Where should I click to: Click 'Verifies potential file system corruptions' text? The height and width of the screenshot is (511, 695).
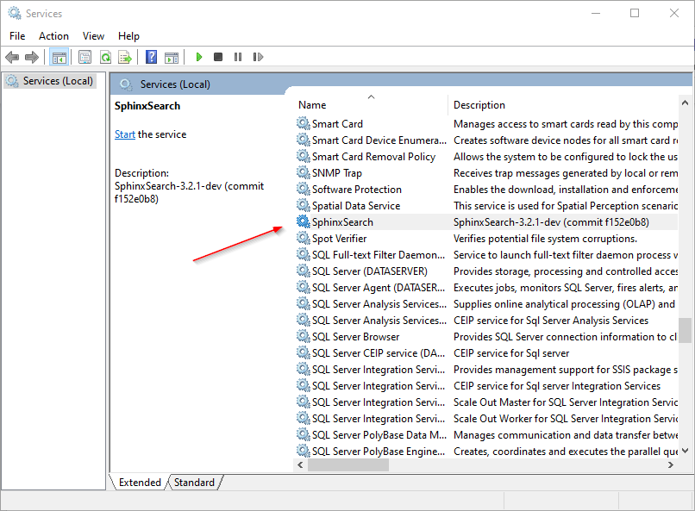[x=545, y=238]
